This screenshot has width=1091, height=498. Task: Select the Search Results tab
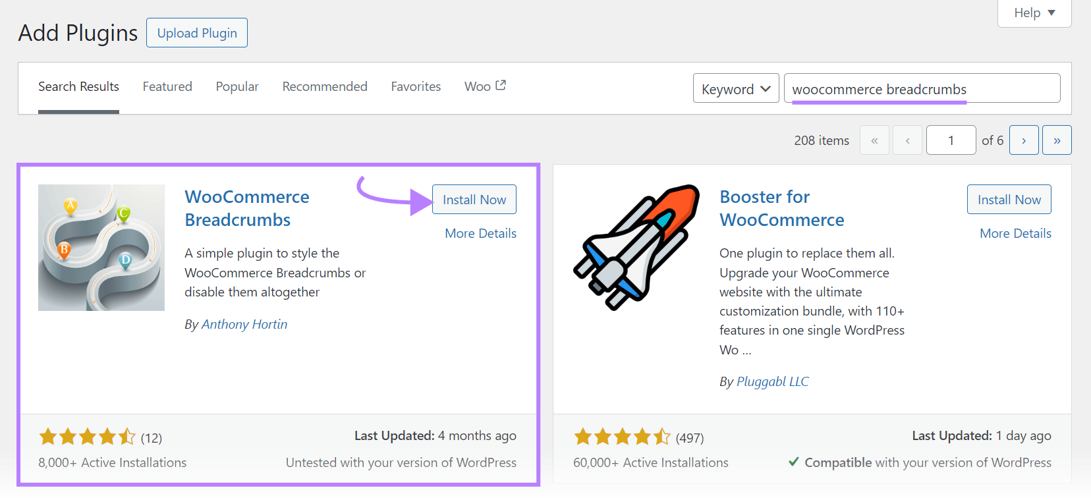pos(78,87)
